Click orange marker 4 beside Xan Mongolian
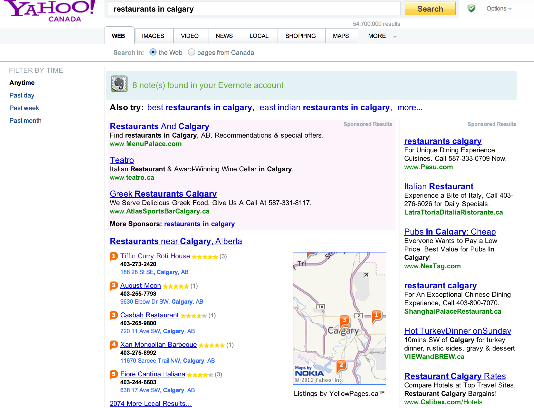The width and height of the screenshot is (534, 408). (x=113, y=345)
